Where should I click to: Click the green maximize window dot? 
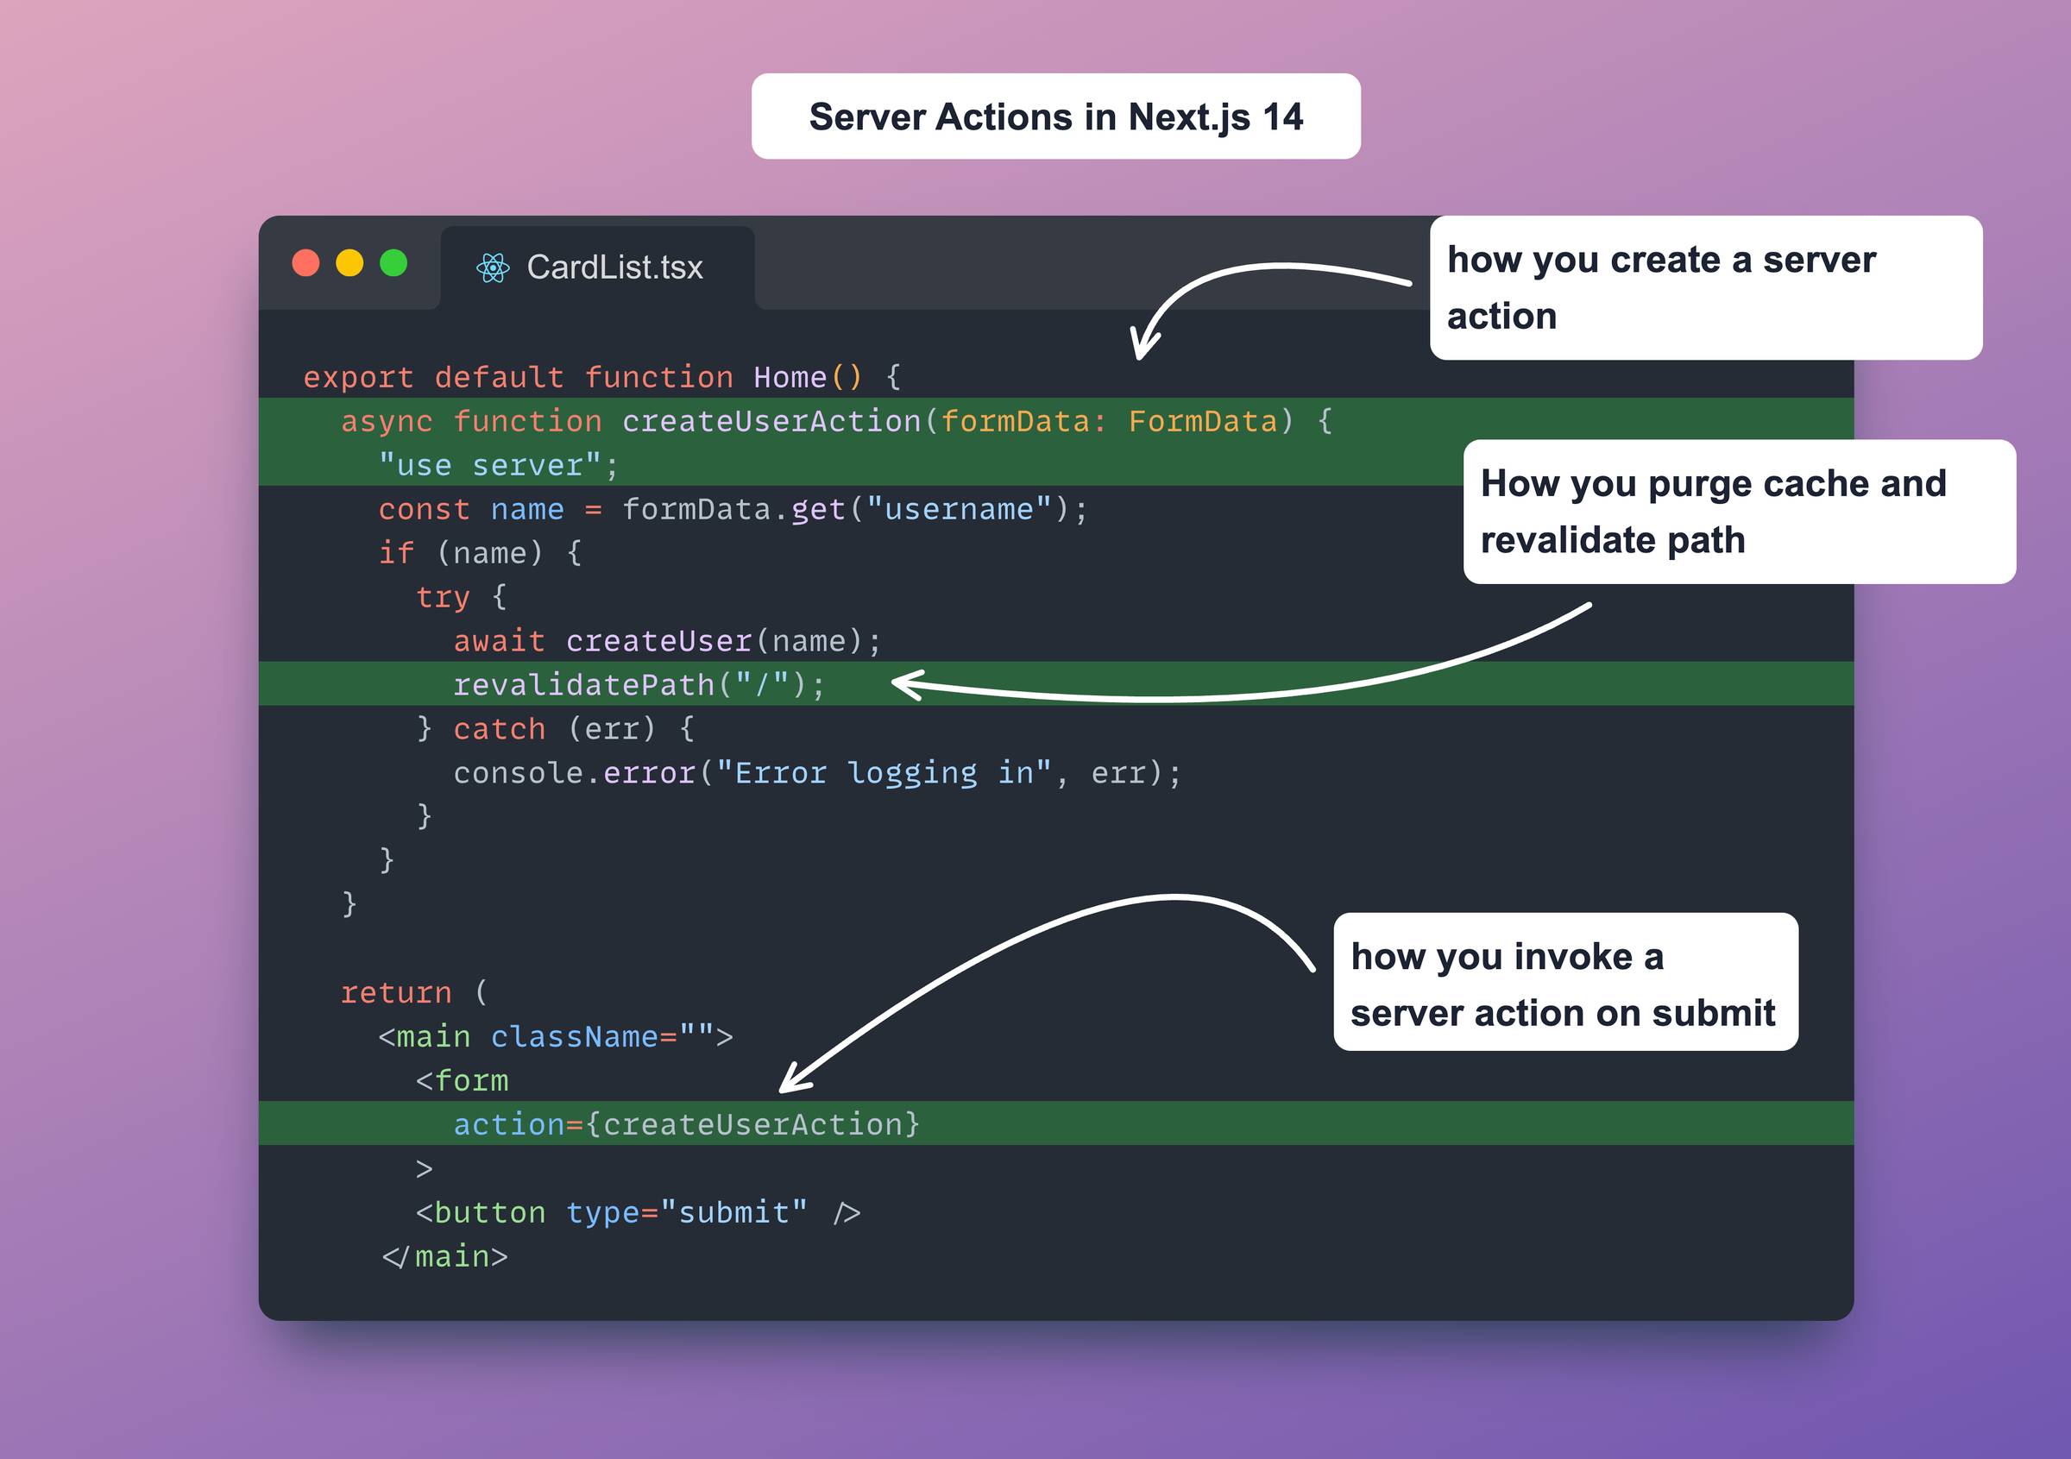(393, 263)
